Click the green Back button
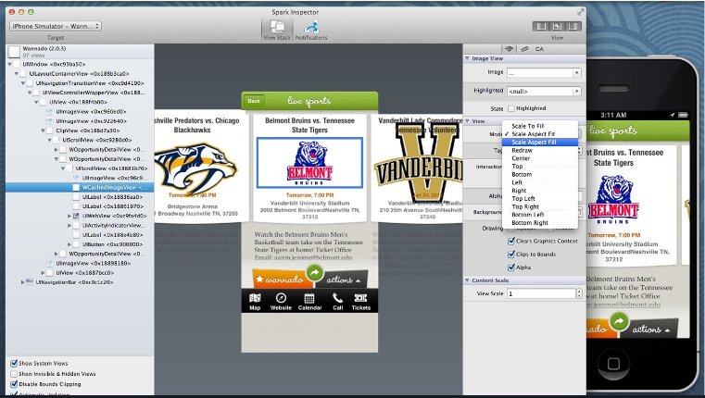Image resolution: width=705 pixels, height=398 pixels. click(x=254, y=101)
